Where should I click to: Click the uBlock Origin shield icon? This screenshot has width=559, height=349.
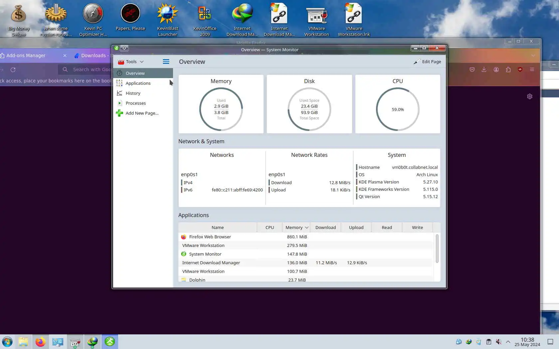click(520, 69)
